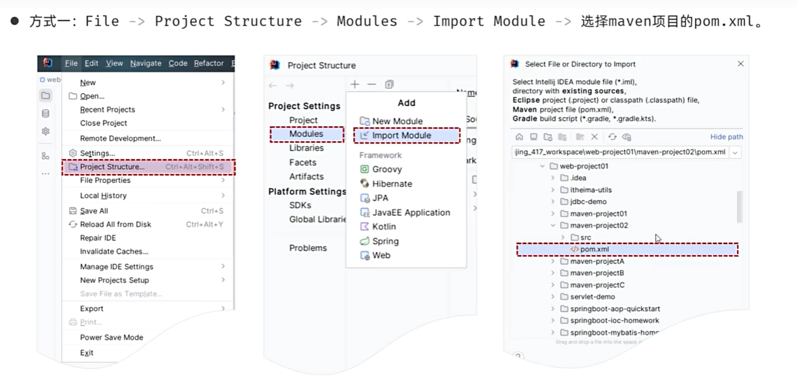Open the Code menu

click(x=178, y=63)
